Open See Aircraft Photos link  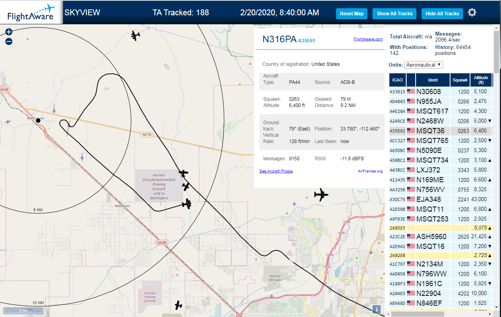point(276,171)
